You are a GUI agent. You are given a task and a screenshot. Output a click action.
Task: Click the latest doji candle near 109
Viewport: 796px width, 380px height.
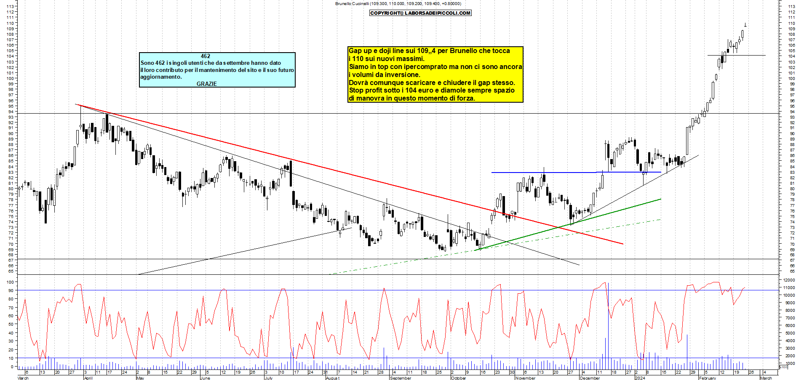point(745,25)
